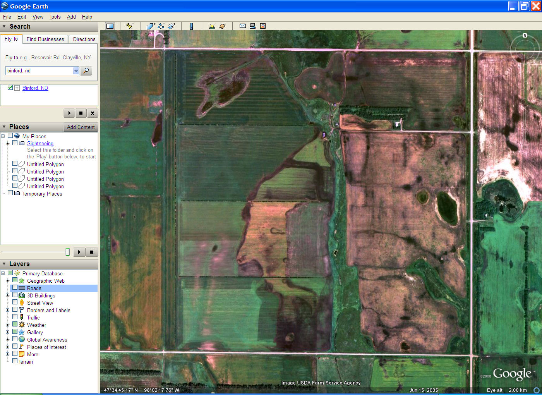Uncheck the Binford, ND result checkbox
Image resolution: width=542 pixels, height=395 pixels.
pyautogui.click(x=10, y=88)
